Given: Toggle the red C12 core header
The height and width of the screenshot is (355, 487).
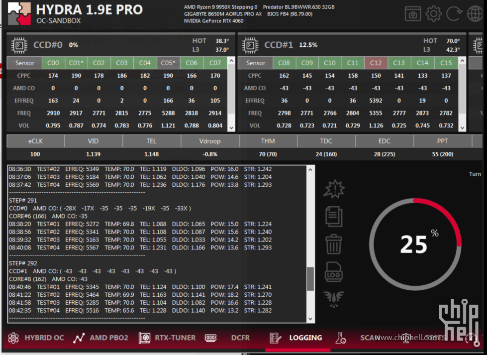Looking at the screenshot, I should (x=376, y=63).
